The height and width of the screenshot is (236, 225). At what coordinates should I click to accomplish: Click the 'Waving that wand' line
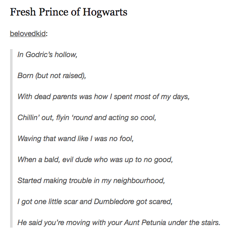pos(75,139)
